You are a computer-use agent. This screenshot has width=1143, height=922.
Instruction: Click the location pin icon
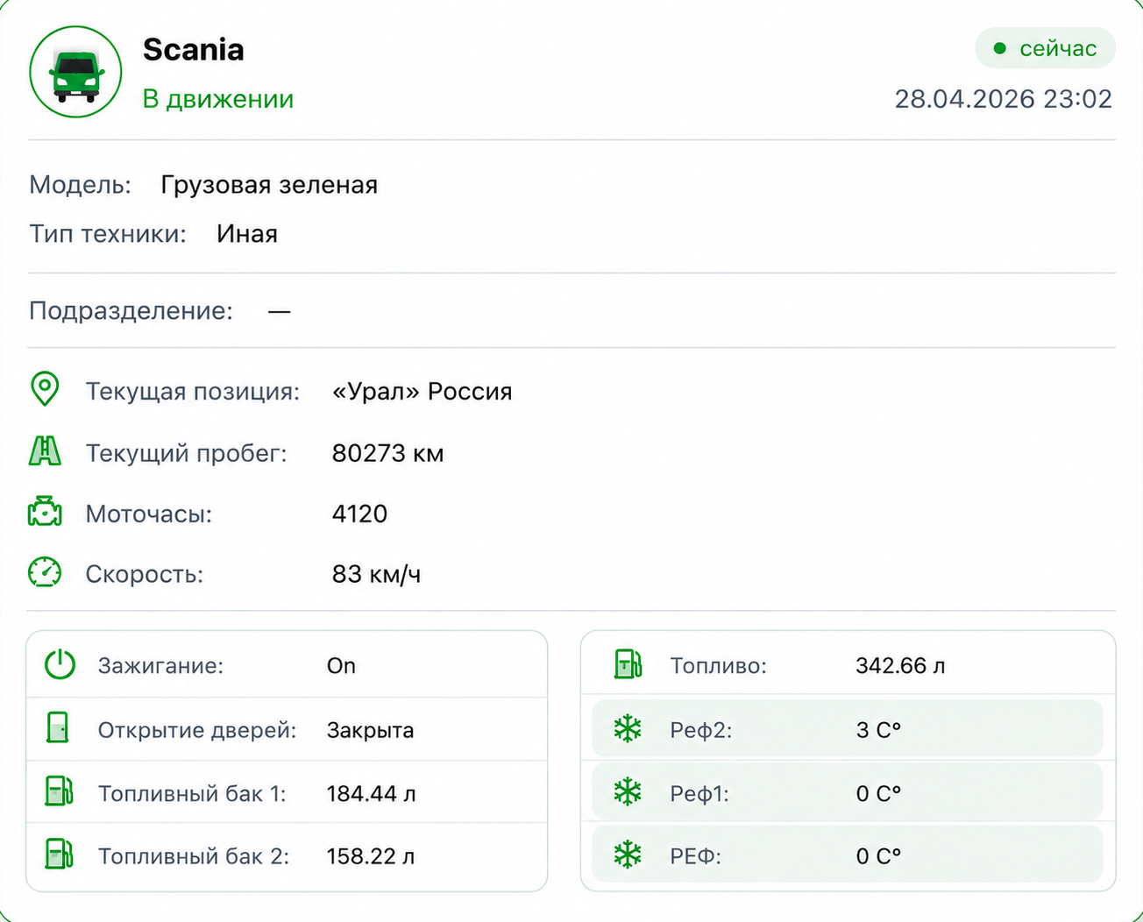[x=45, y=389]
